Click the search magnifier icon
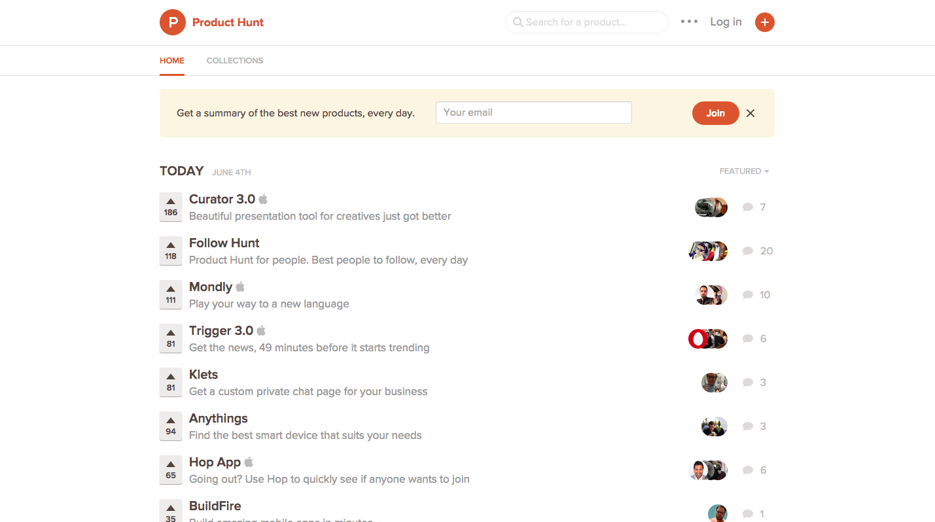The image size is (935, 522). (x=518, y=22)
